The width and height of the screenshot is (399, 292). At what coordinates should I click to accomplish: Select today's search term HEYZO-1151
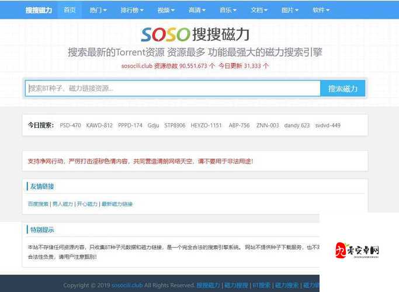206,126
